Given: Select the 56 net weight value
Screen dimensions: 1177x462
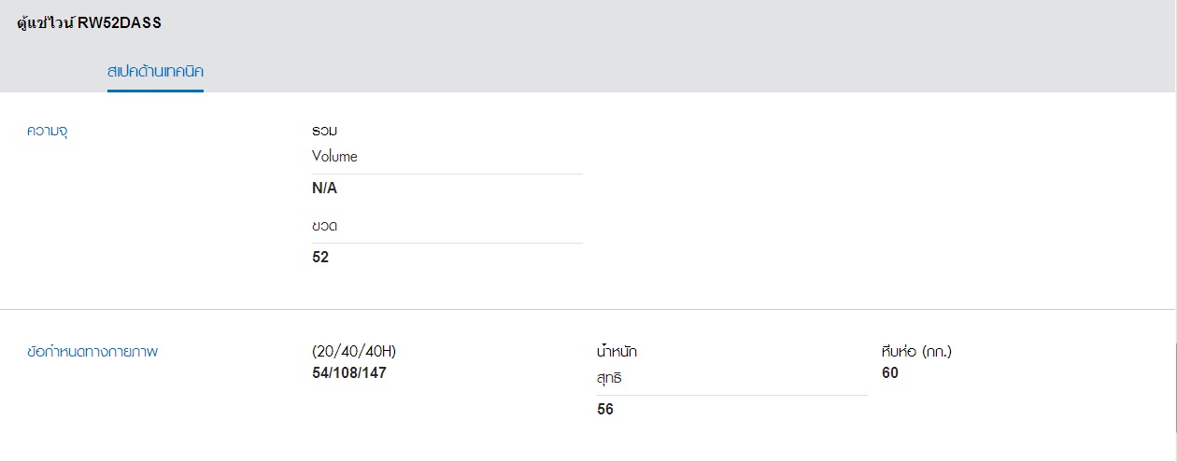Looking at the screenshot, I should click(x=605, y=410).
